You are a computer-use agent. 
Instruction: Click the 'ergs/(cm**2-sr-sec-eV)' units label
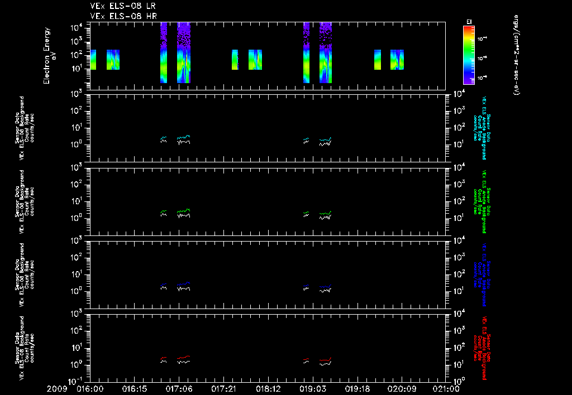pyautogui.click(x=516, y=55)
